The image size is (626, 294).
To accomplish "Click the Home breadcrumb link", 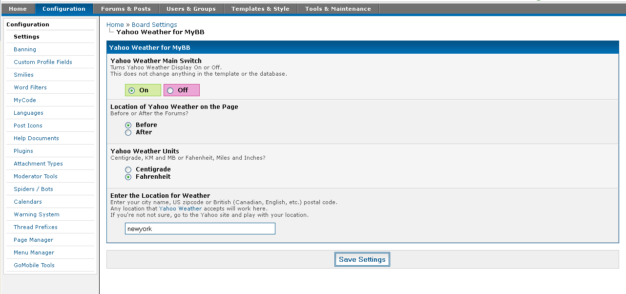I will (115, 24).
